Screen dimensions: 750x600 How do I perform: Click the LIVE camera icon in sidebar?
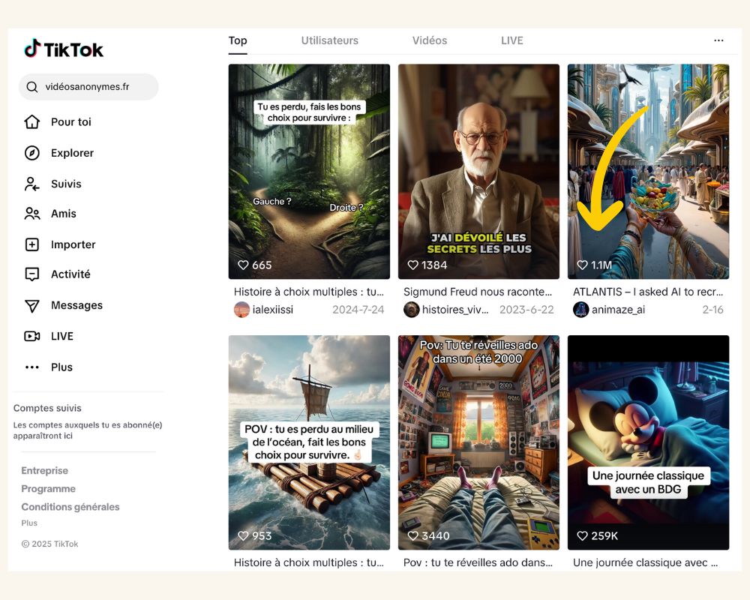pyautogui.click(x=31, y=336)
